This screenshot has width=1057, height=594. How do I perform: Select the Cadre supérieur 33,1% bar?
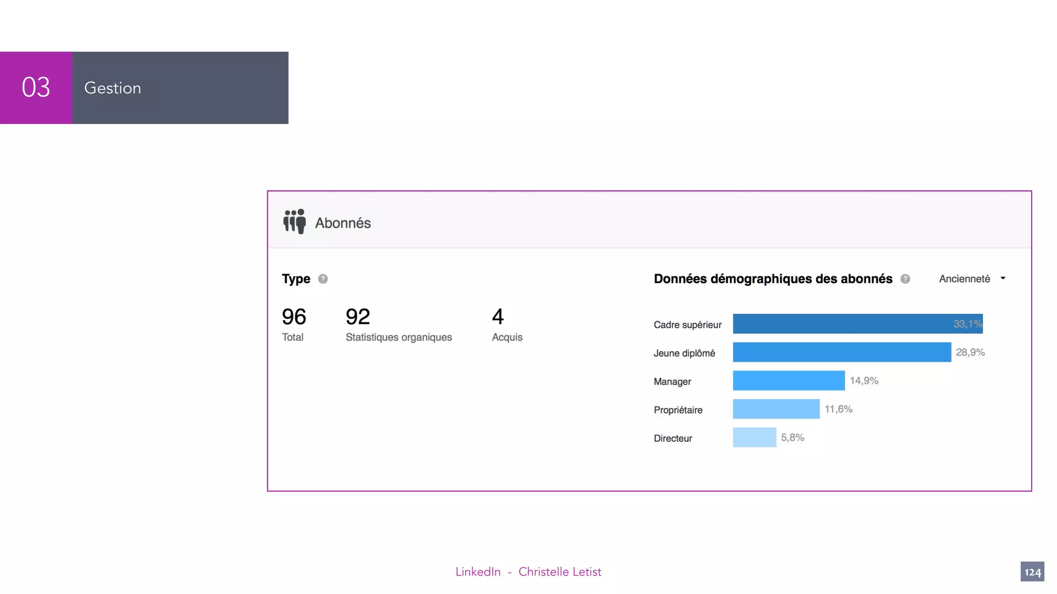(858, 324)
